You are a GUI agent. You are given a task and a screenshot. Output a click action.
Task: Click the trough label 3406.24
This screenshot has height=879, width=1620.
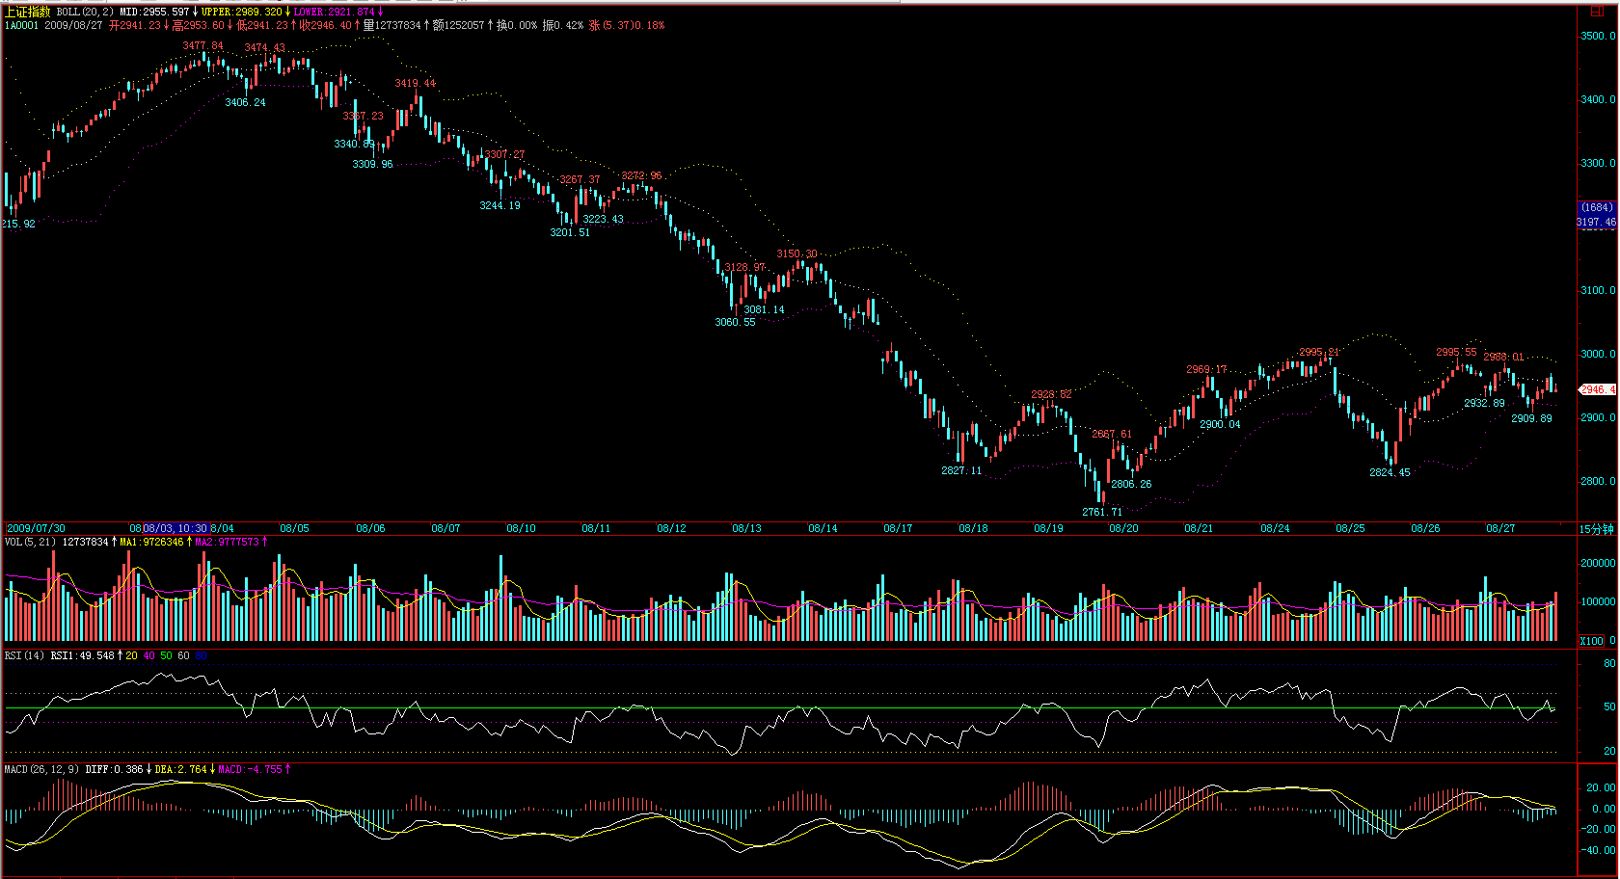click(245, 102)
